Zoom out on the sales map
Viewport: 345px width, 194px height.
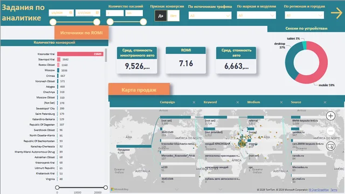[x=330, y=131]
